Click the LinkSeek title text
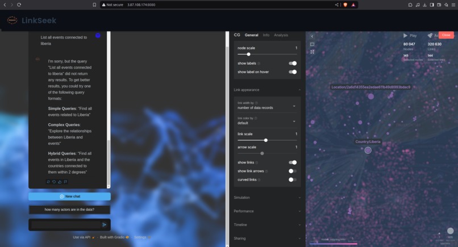 39,20
